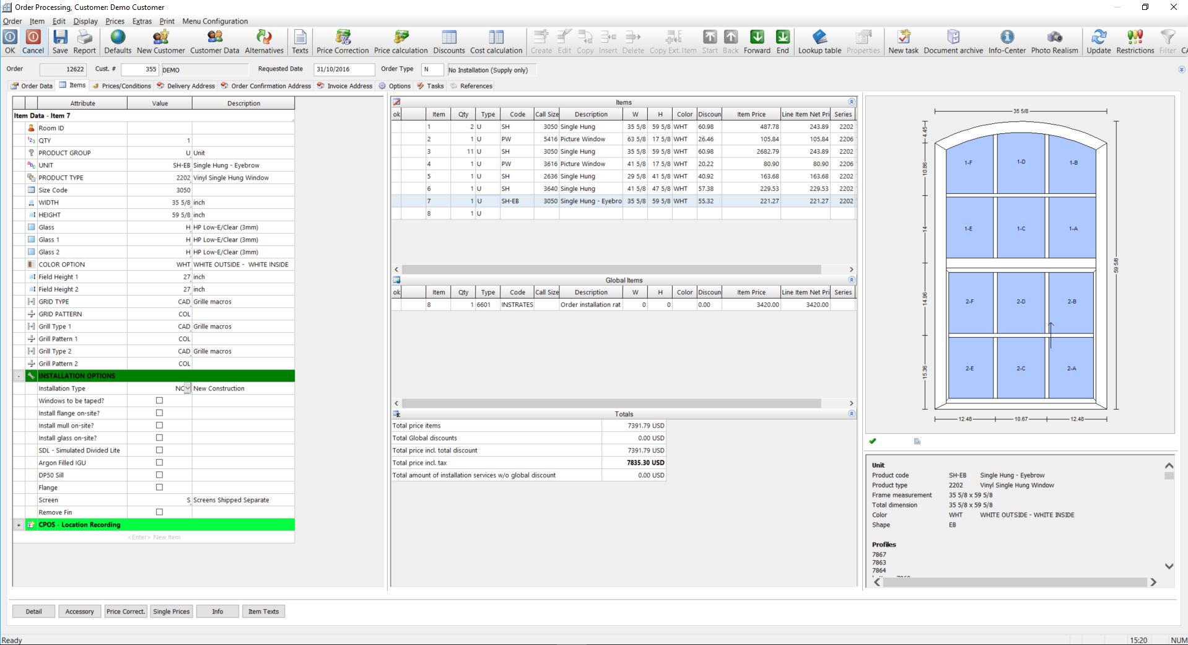1188x645 pixels.
Task: Click the Accessory button
Action: point(79,612)
